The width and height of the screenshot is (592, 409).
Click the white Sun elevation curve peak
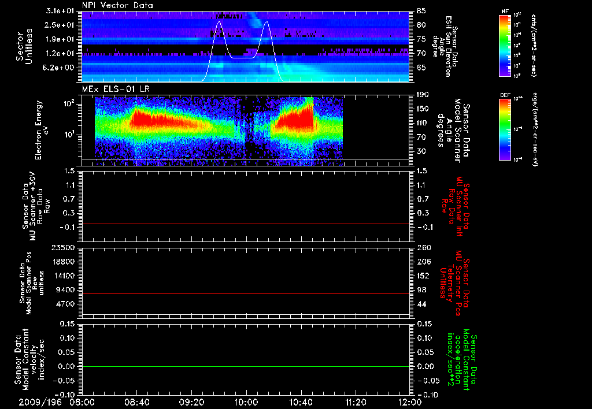(219, 22)
